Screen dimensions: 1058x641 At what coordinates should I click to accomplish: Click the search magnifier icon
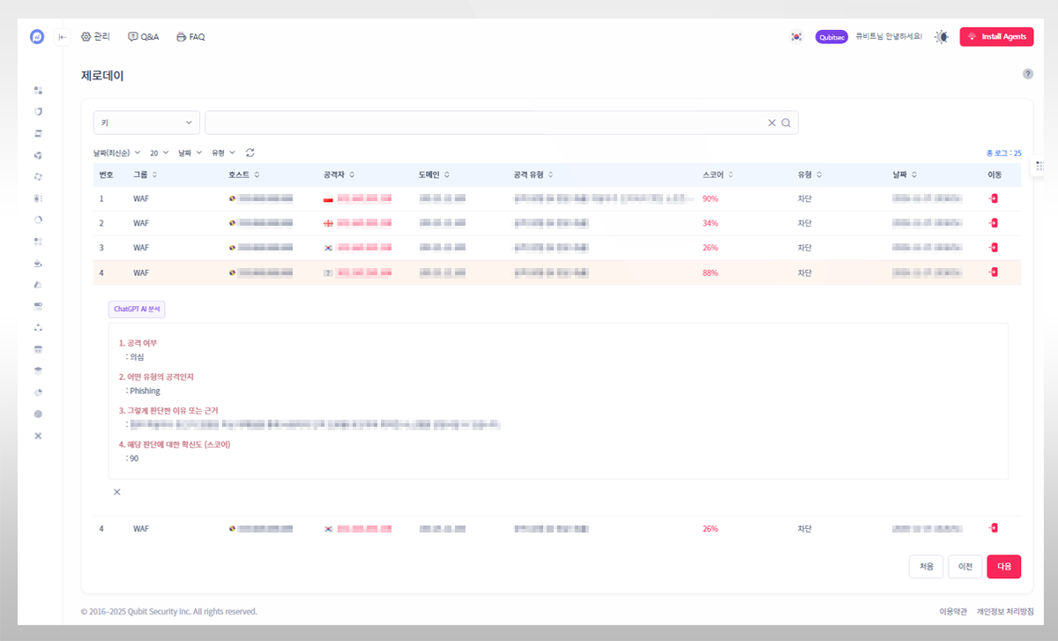pos(786,123)
